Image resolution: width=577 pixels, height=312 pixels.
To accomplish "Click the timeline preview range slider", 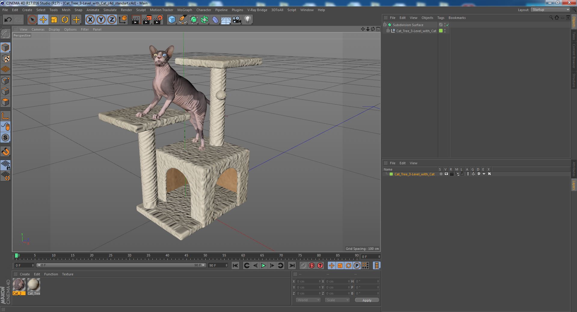I will pyautogui.click(x=121, y=265).
